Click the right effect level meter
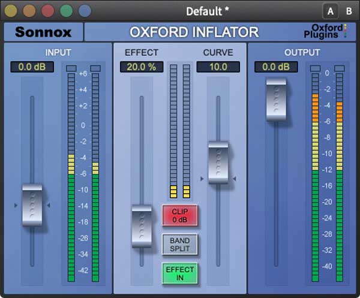Viewport: 360px width, 298px height. click(187, 131)
